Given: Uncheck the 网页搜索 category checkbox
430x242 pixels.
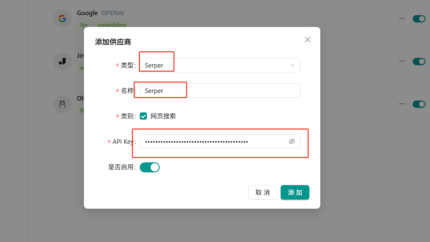Looking at the screenshot, I should (143, 116).
